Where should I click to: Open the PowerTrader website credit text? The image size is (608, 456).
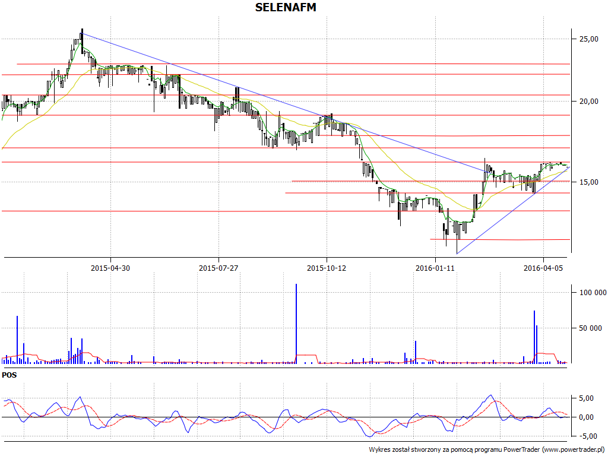pyautogui.click(x=486, y=449)
